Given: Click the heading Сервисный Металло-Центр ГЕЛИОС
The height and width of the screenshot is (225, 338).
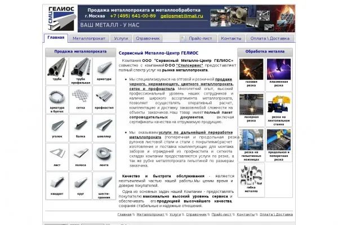Looking at the screenshot, I should click(158, 53).
